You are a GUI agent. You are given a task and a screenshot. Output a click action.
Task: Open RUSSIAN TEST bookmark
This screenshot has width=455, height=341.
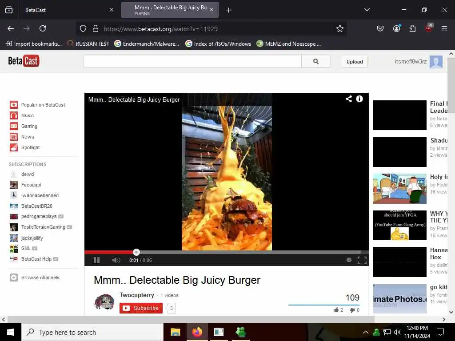(88, 44)
